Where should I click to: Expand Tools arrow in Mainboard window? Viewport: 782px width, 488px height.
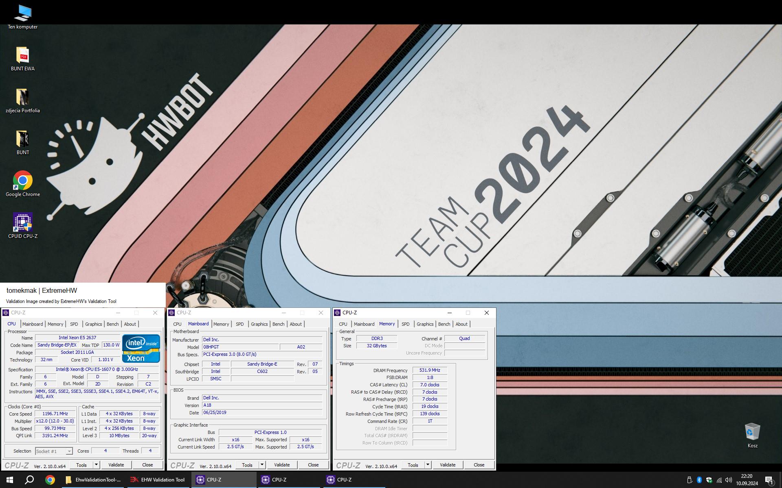pos(262,465)
